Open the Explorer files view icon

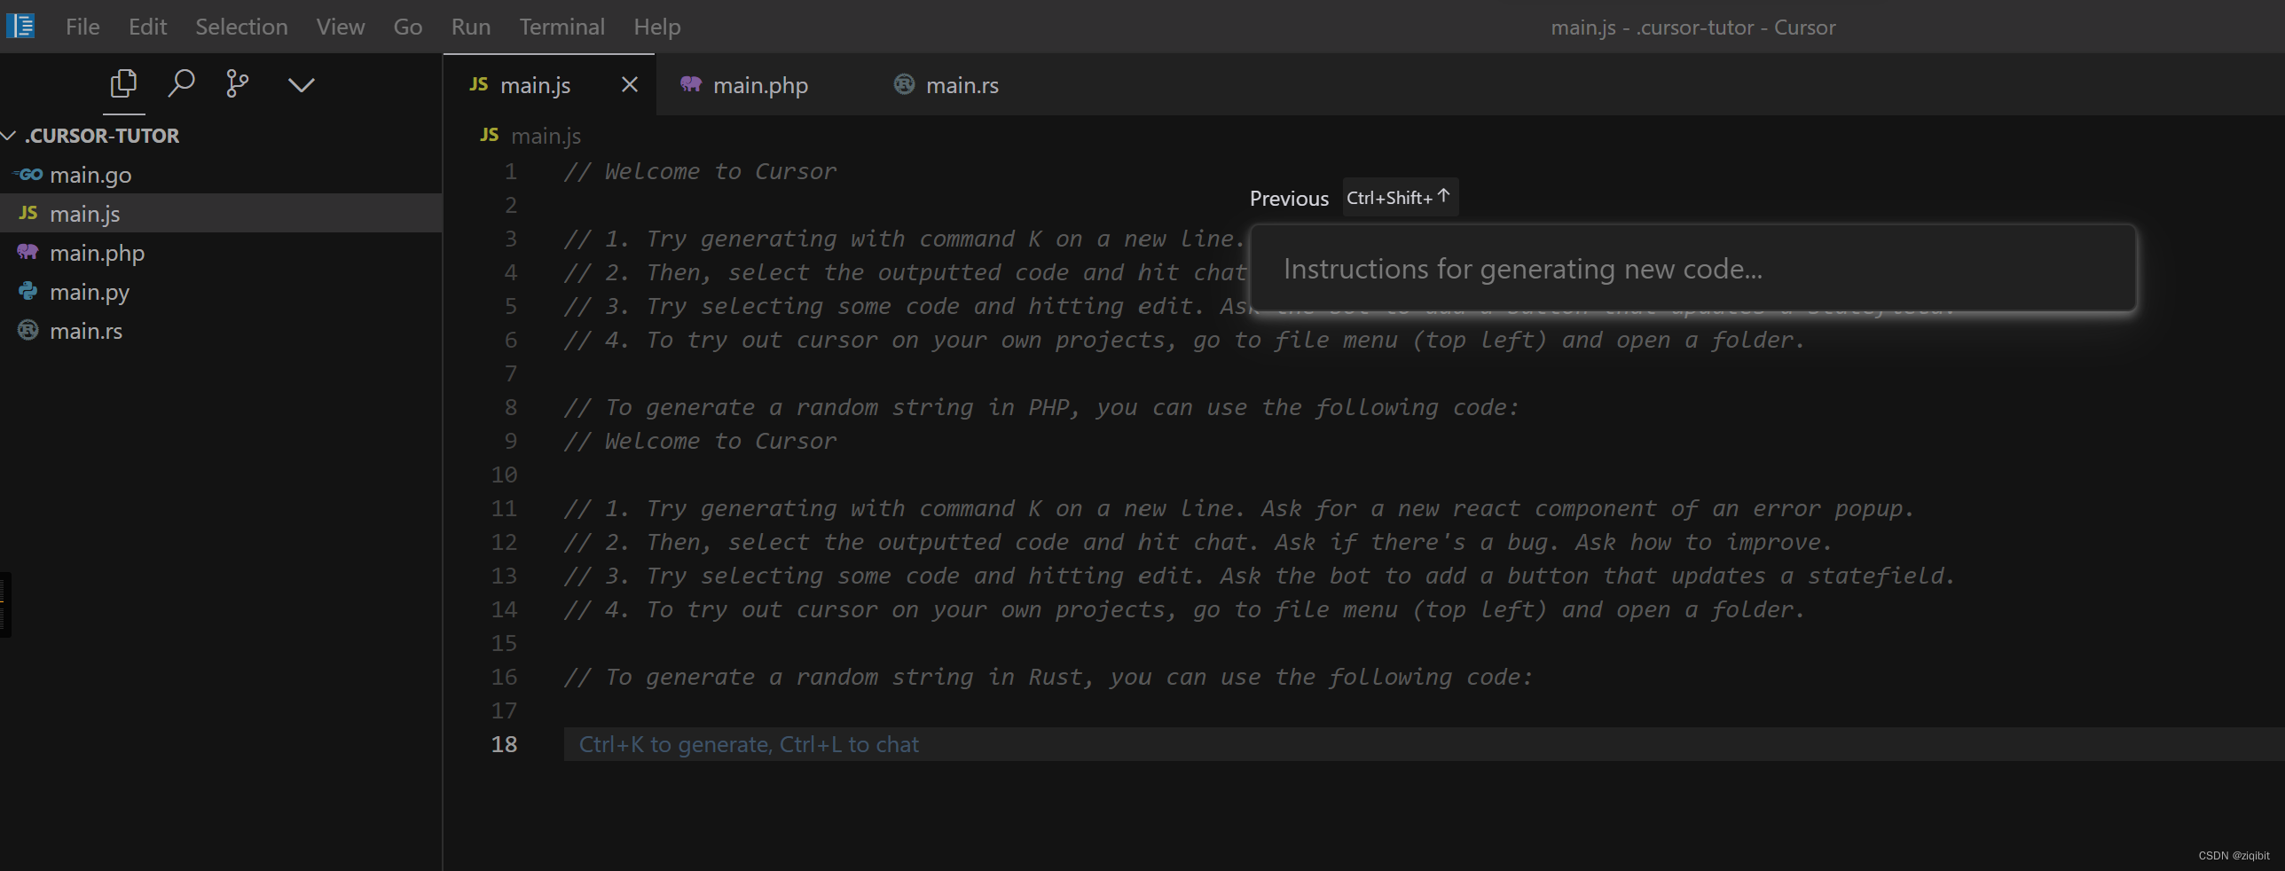pos(123,84)
